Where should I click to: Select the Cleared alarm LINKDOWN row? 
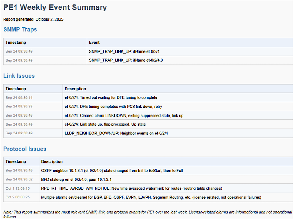coord(124,116)
